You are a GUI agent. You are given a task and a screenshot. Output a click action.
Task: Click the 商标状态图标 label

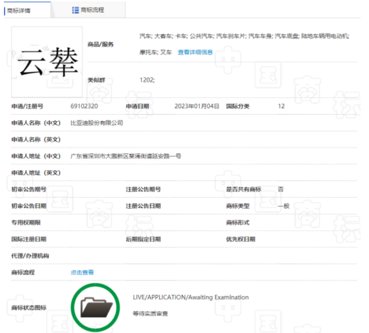29,307
